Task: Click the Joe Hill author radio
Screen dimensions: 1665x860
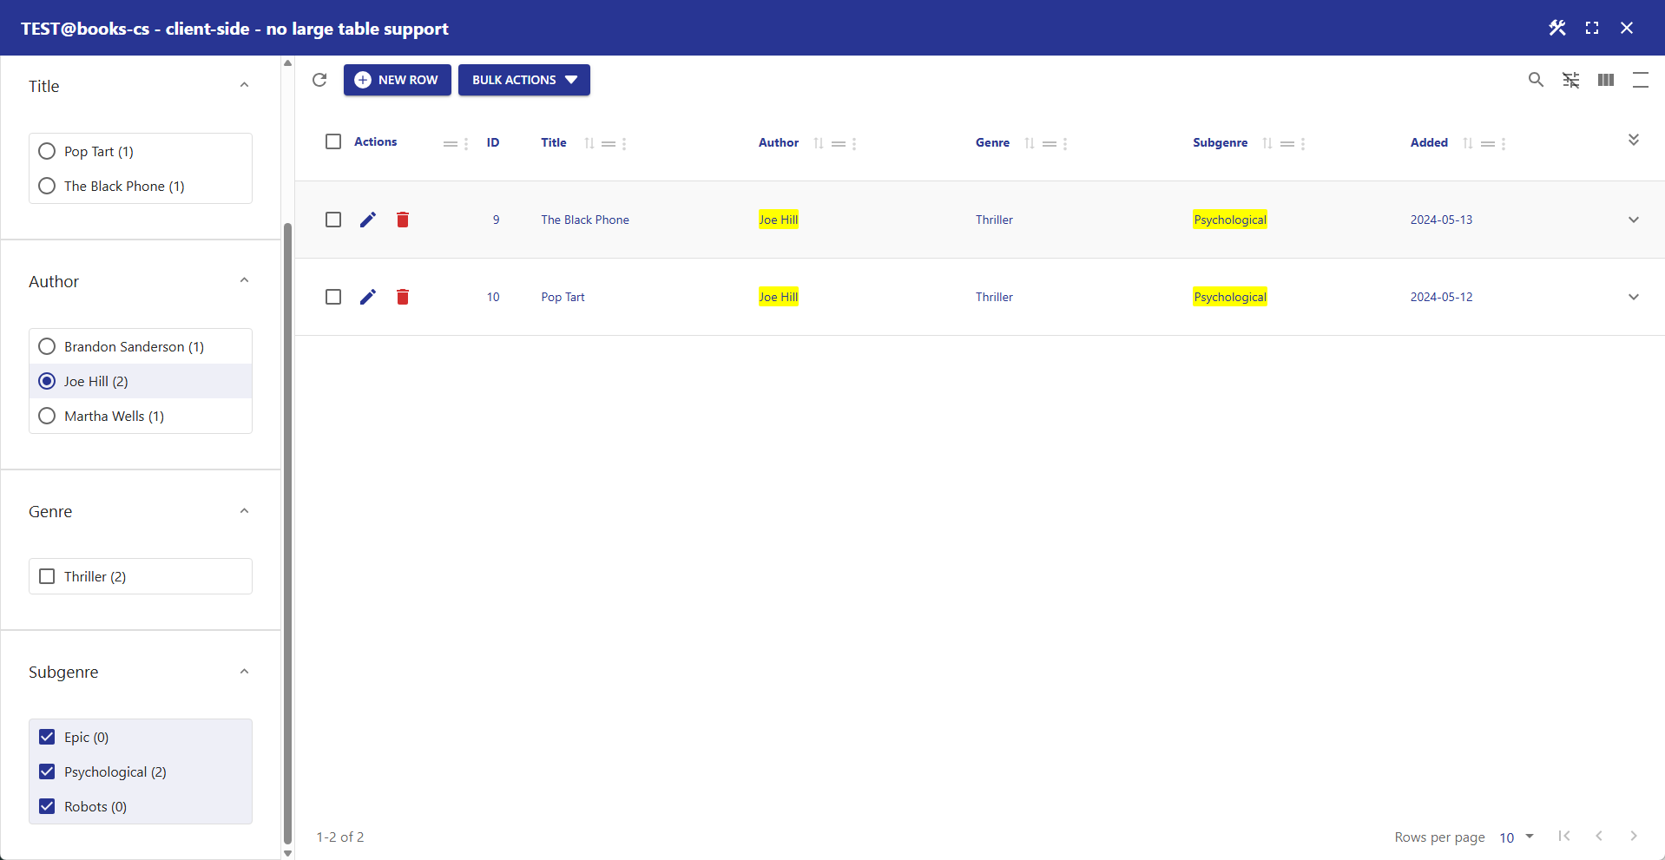Action: pyautogui.click(x=47, y=381)
